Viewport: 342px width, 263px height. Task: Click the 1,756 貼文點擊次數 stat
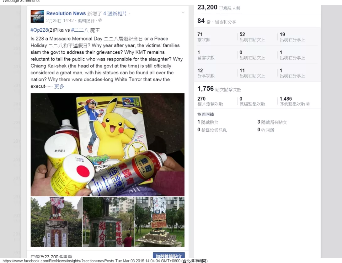[x=219, y=89]
